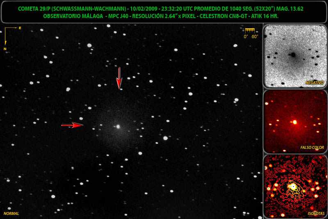Viewport: 328px width, 219px height.
Task: Click the "0" 60"" scale label
Action: point(251,36)
